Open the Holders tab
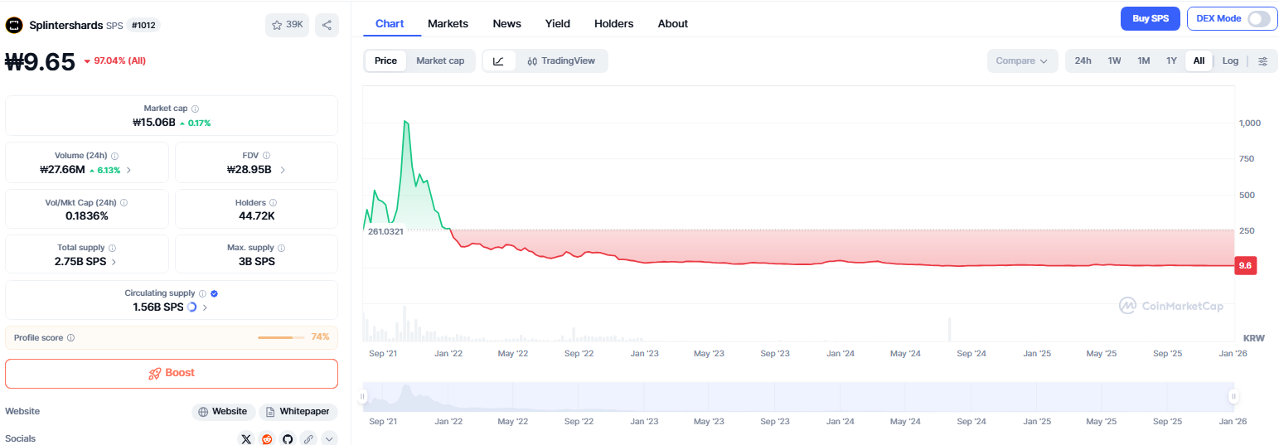 pos(614,23)
